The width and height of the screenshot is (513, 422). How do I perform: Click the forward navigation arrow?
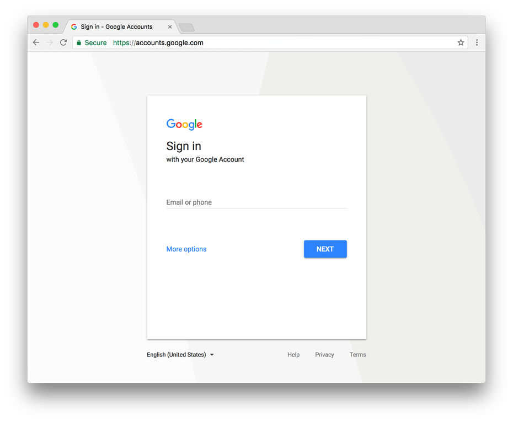click(x=49, y=42)
